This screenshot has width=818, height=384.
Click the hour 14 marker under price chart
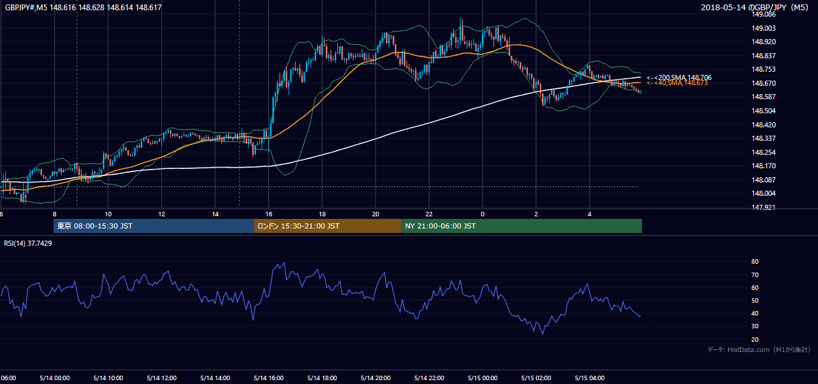[215, 214]
